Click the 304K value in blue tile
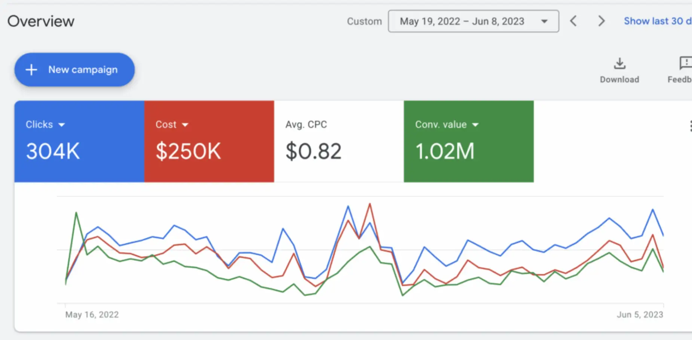The height and width of the screenshot is (340, 692). 53,151
